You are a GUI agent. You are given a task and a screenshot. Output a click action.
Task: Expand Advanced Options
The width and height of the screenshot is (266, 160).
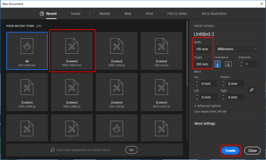[208, 106]
